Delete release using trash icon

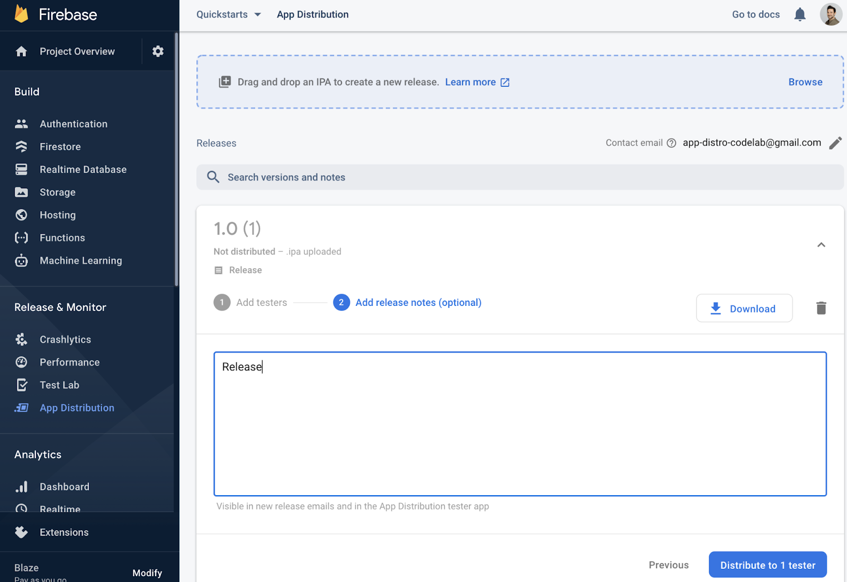(x=821, y=308)
